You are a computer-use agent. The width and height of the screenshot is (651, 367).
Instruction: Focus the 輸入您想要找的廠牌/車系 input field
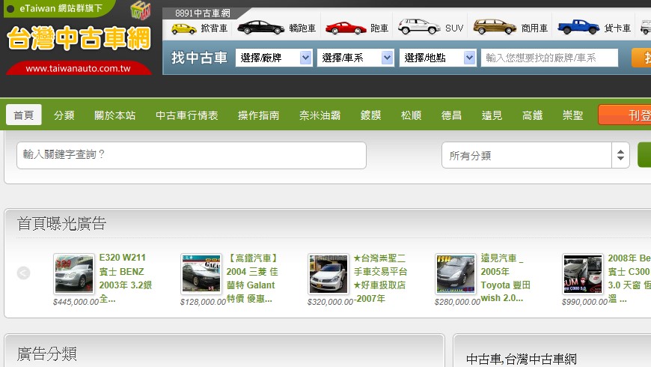(549, 58)
